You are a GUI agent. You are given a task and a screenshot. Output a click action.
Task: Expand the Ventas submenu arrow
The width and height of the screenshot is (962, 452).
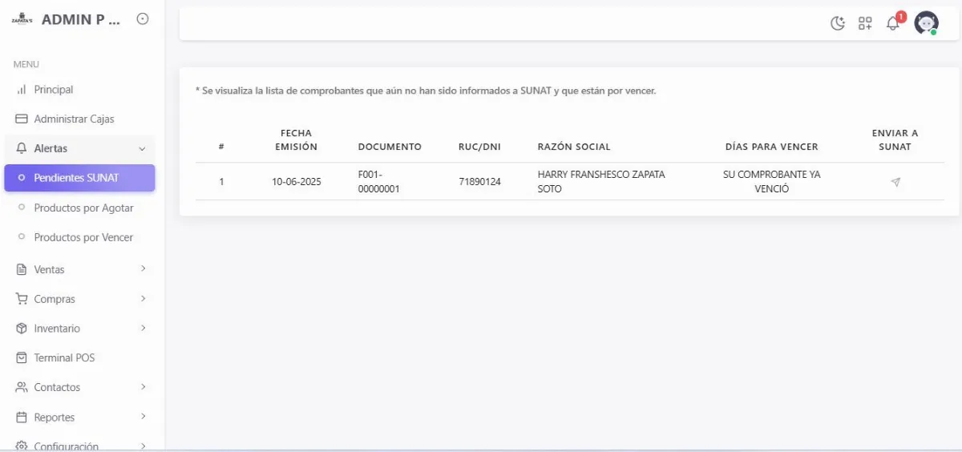pyautogui.click(x=143, y=268)
